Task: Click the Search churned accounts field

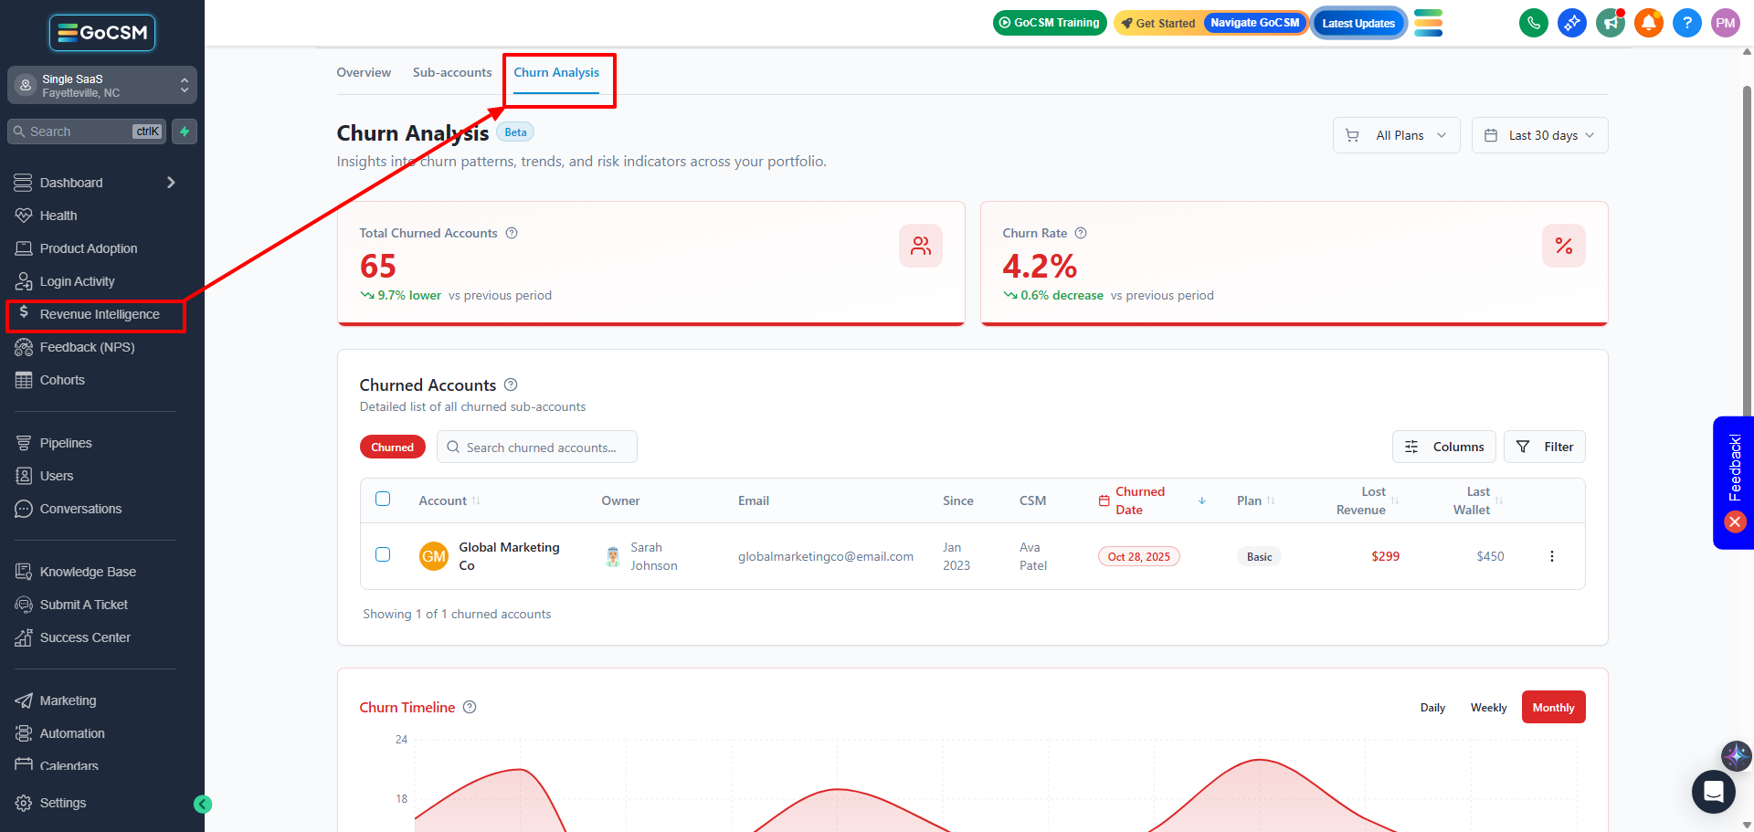Action: (537, 448)
